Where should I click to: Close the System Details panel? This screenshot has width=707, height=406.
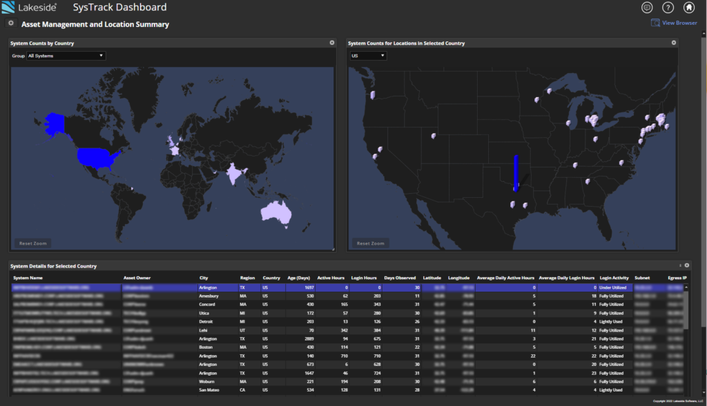click(x=687, y=265)
